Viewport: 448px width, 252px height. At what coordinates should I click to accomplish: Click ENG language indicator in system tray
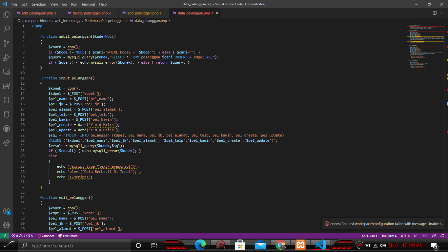[x=393, y=245]
